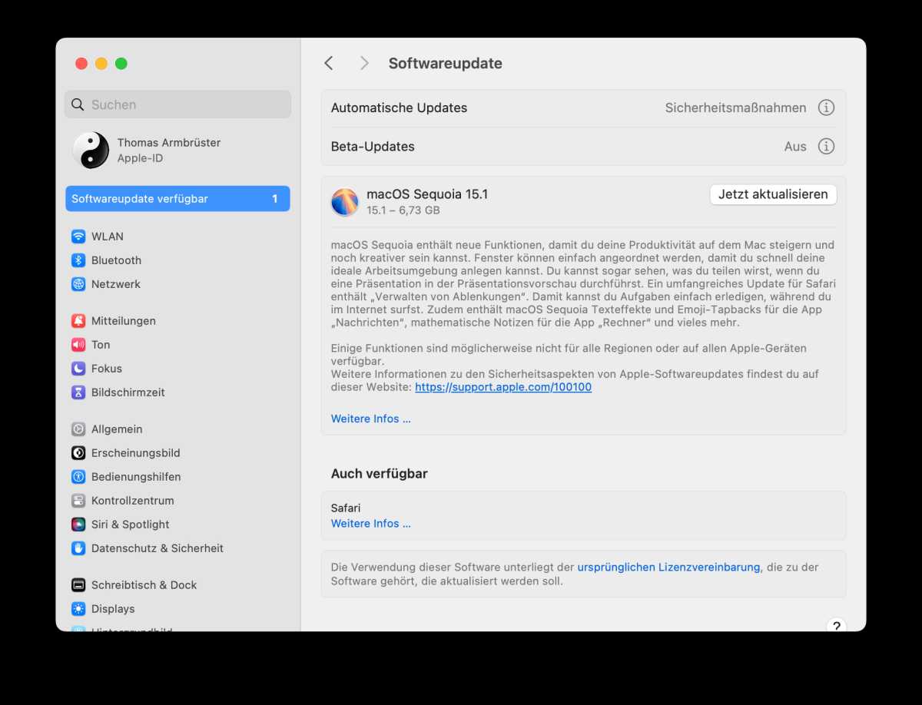Click Jetzt aktualisieren button
The image size is (922, 705).
point(773,194)
